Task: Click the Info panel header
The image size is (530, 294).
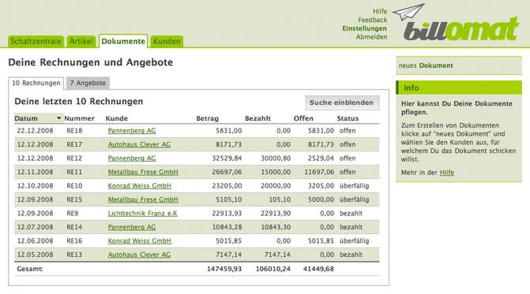Action: click(x=459, y=87)
